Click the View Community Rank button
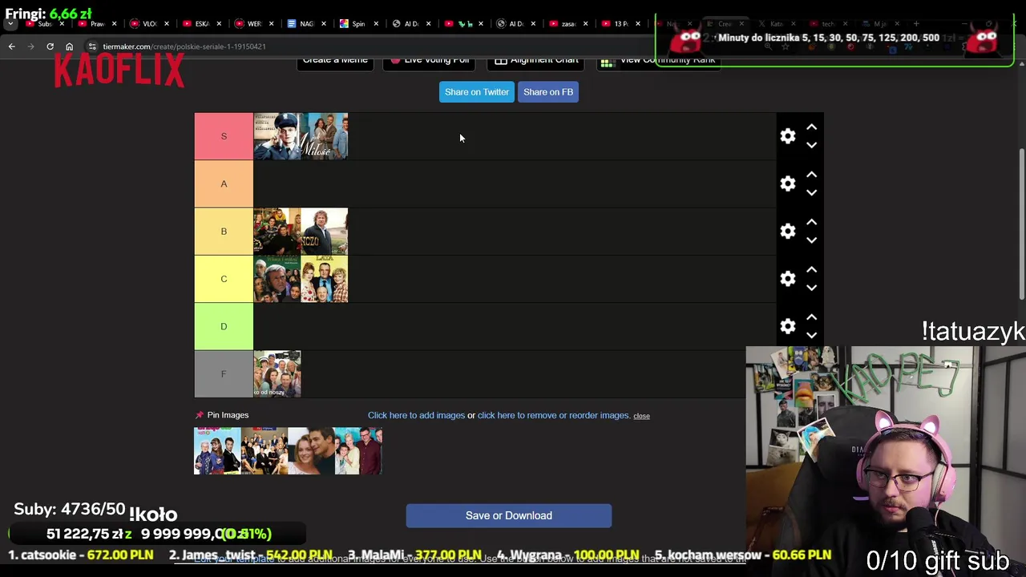Screen dimensions: 1026x577 point(658,62)
